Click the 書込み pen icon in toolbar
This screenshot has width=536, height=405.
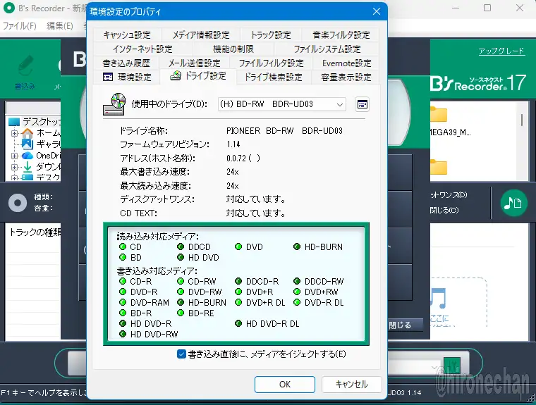25,67
